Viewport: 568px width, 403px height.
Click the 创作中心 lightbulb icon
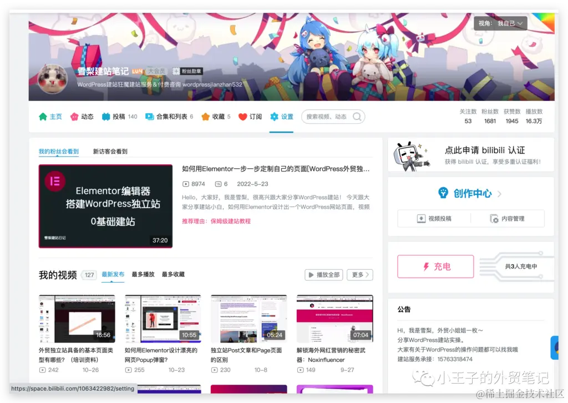pyautogui.click(x=443, y=193)
